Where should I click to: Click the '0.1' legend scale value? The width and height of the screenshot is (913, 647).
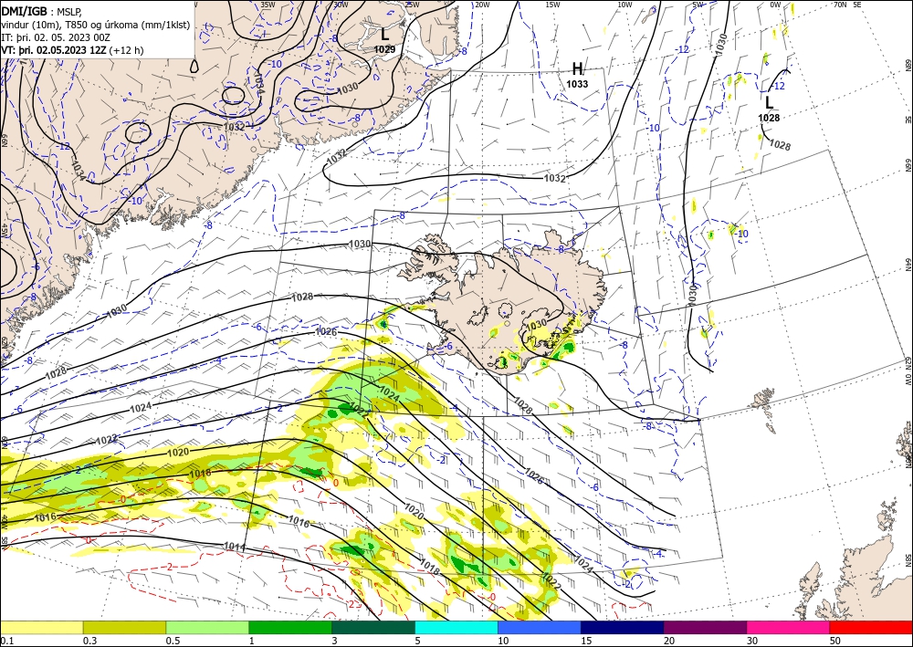[x=6, y=641]
